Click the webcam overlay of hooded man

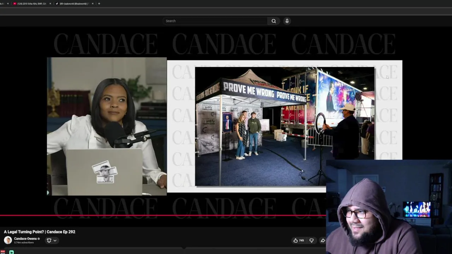(389, 207)
